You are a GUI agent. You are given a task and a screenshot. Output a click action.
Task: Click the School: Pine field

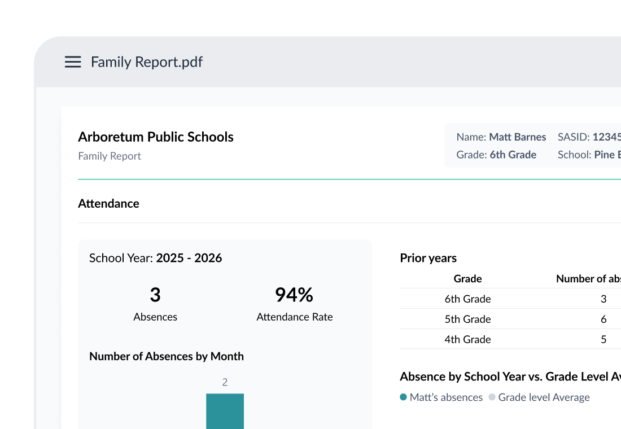point(589,155)
